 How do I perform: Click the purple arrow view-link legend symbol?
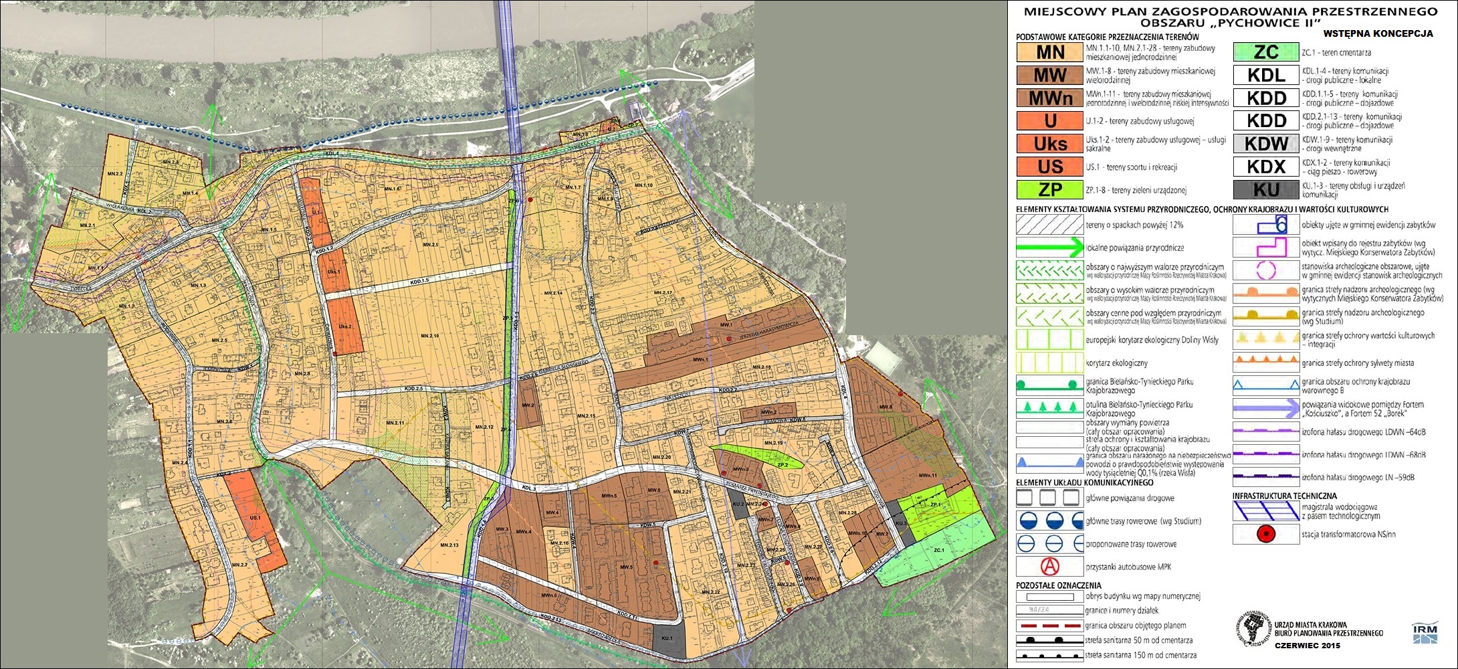tap(1266, 408)
